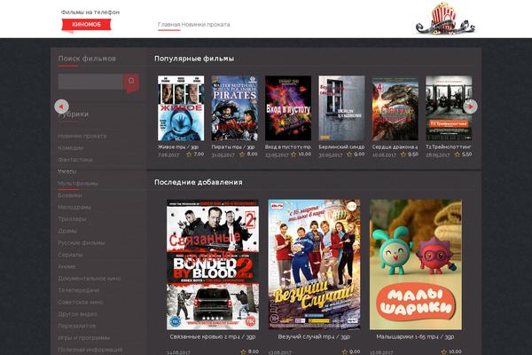Image resolution: width=532 pixels, height=355 pixels.
Task: Open the Вход в пустоту poster
Action: coord(288,108)
